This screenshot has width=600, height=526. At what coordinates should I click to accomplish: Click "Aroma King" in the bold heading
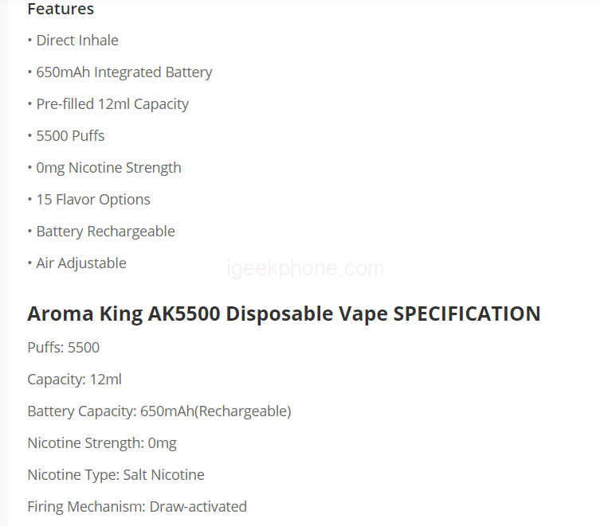click(x=84, y=314)
